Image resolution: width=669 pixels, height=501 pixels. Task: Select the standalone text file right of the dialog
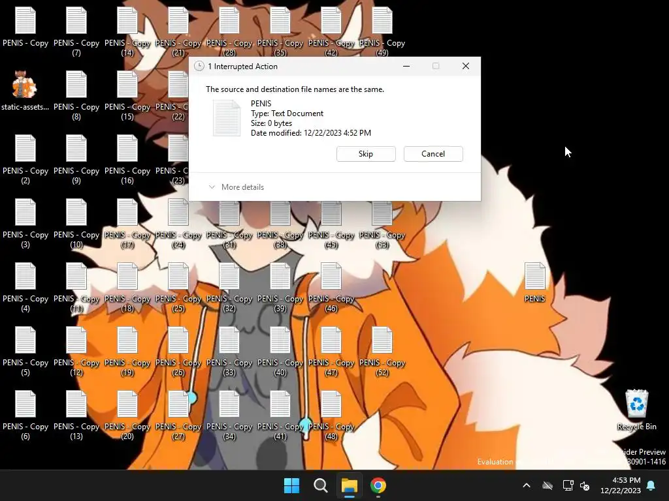pos(534,276)
